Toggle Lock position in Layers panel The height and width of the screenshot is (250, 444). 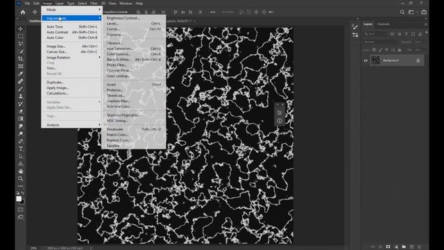pyautogui.click(x=387, y=50)
